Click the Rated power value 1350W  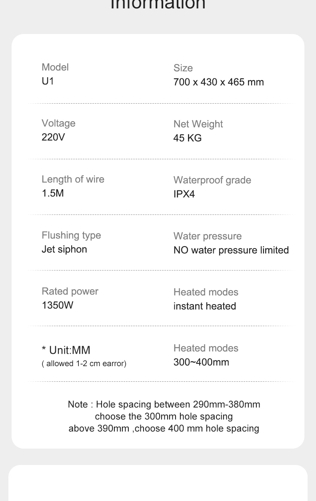[58, 305]
